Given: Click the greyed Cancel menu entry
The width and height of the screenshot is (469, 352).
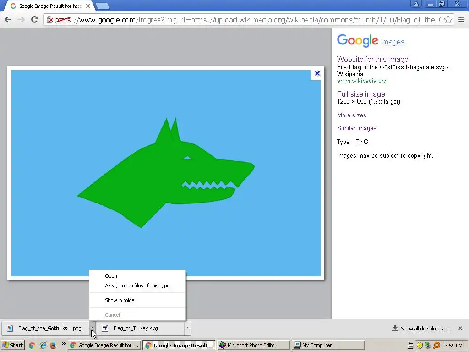Looking at the screenshot, I should pyautogui.click(x=137, y=315).
